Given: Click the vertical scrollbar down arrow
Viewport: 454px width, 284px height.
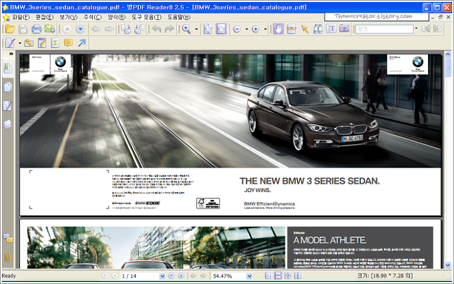Looking at the screenshot, I should pyautogui.click(x=448, y=265).
